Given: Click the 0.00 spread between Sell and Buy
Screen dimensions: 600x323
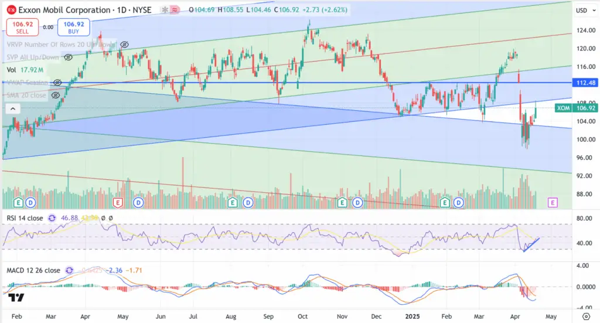Looking at the screenshot, I should click(x=48, y=27).
